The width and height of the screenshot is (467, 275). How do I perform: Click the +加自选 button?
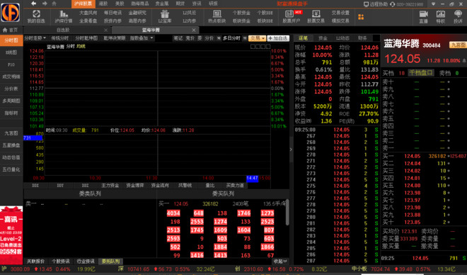pyautogui.click(x=278, y=38)
